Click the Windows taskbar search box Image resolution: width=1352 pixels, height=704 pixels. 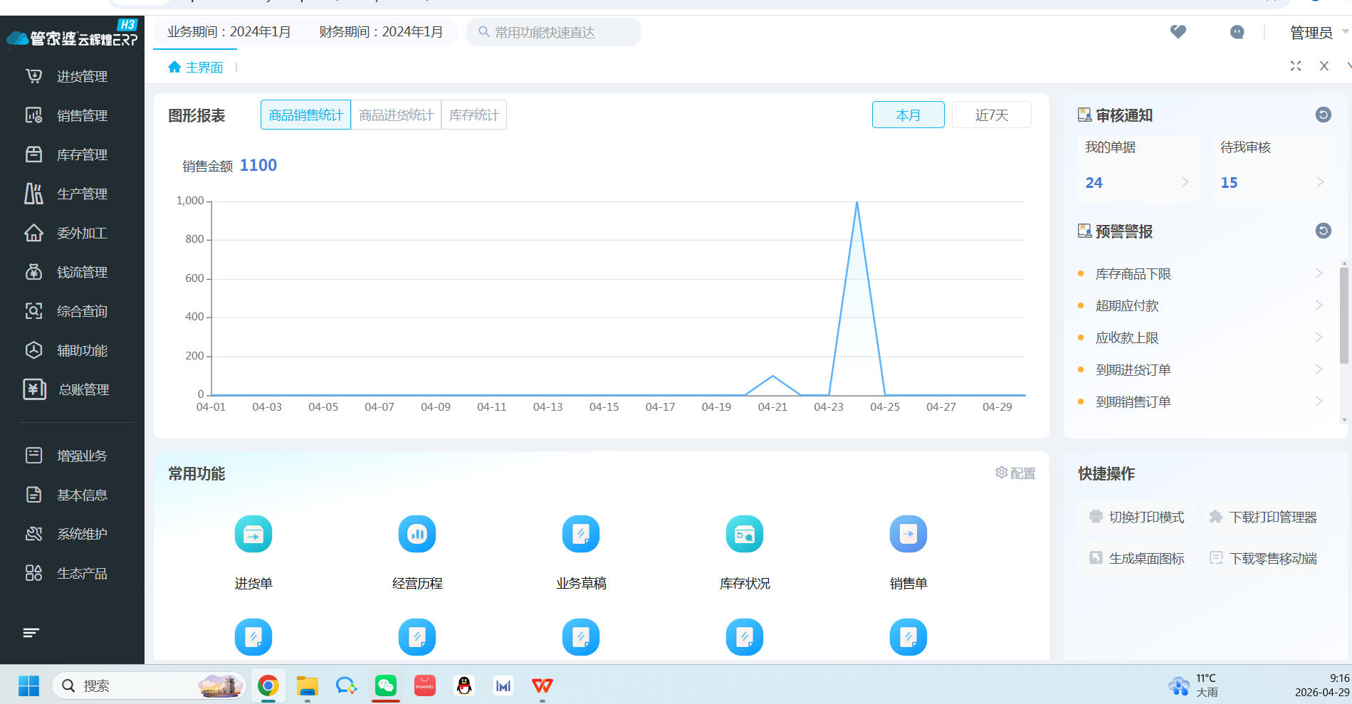149,685
